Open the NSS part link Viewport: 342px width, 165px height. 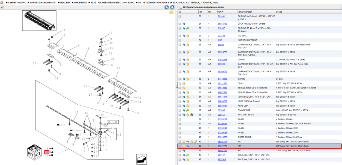[x=220, y=40]
